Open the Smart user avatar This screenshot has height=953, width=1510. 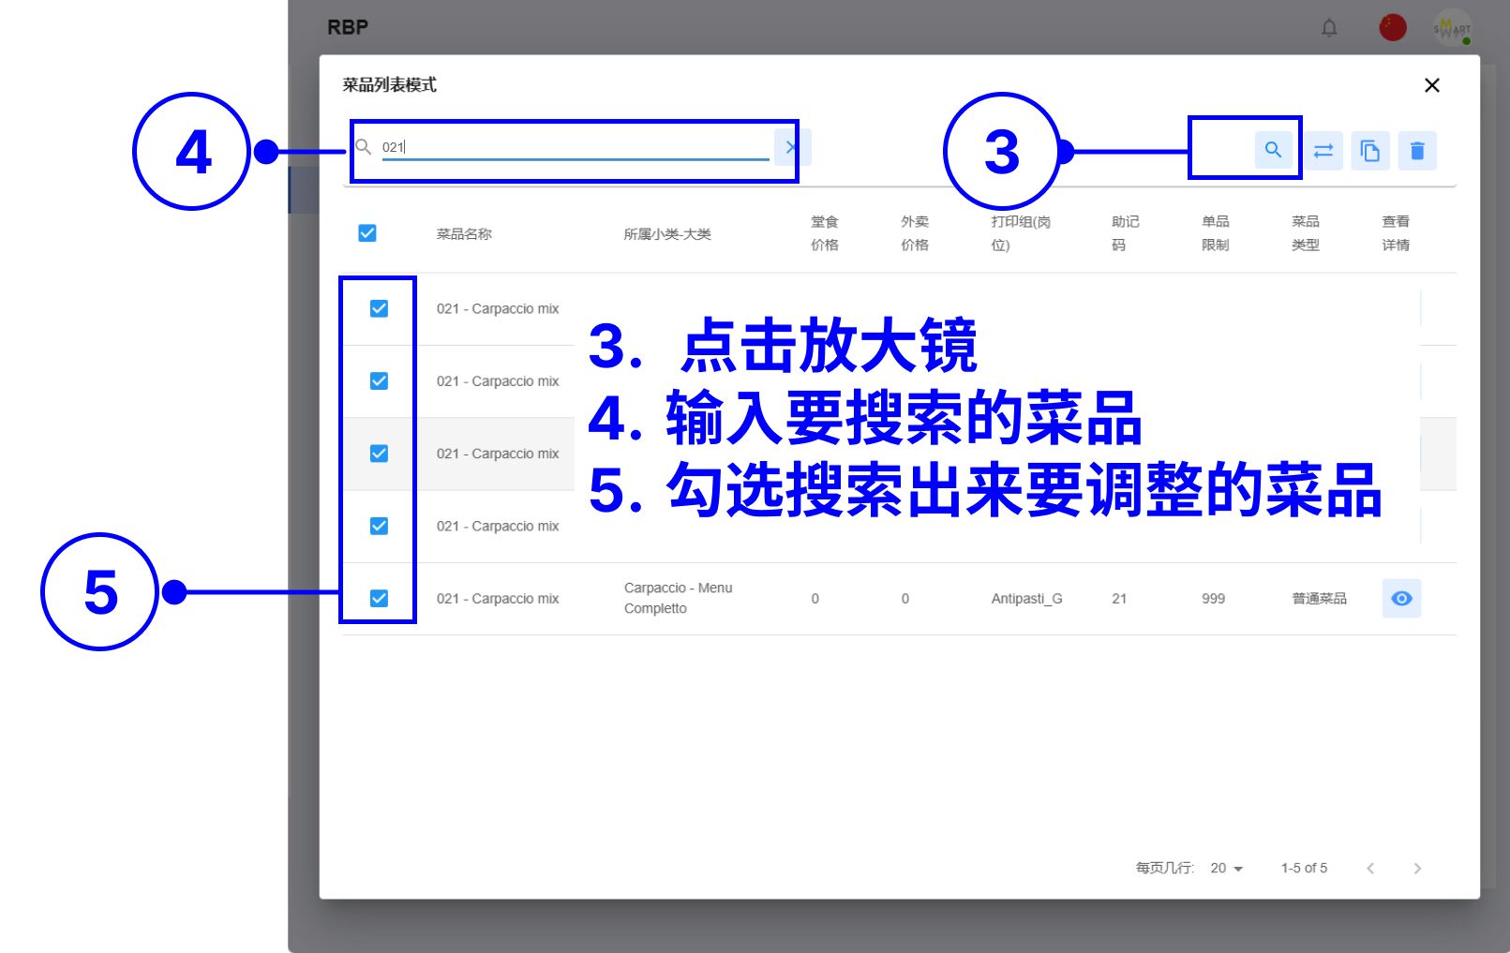pos(1452,28)
